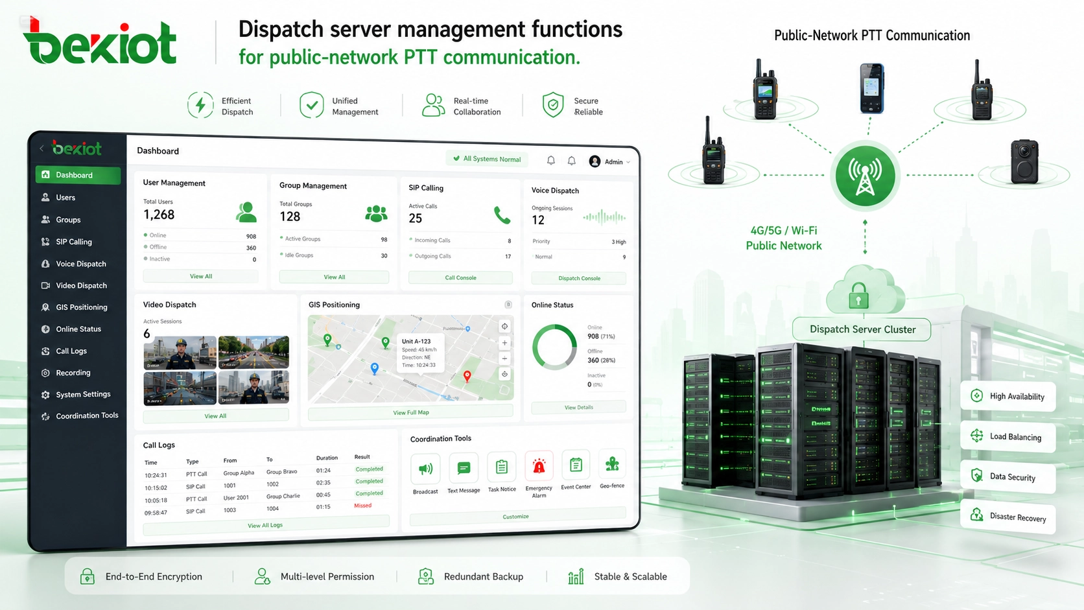1084x610 pixels.
Task: Click the green antenna tower network icon
Action: pos(865,176)
